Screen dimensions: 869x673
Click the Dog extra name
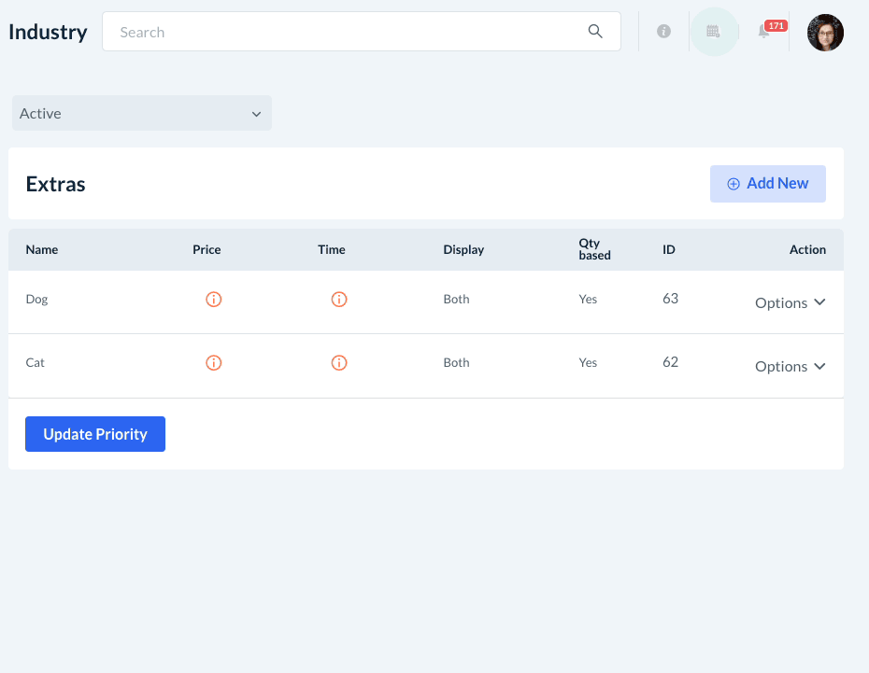click(x=36, y=300)
